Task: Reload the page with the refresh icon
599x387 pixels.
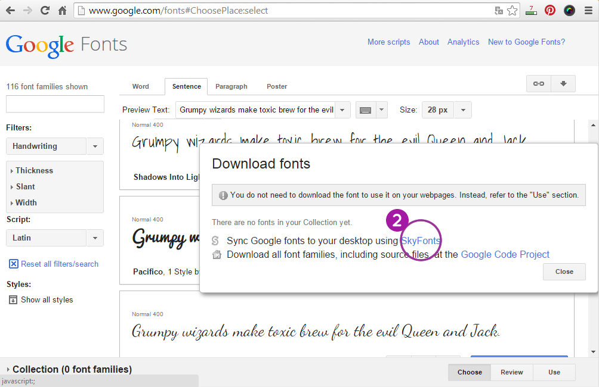Action: [x=45, y=11]
